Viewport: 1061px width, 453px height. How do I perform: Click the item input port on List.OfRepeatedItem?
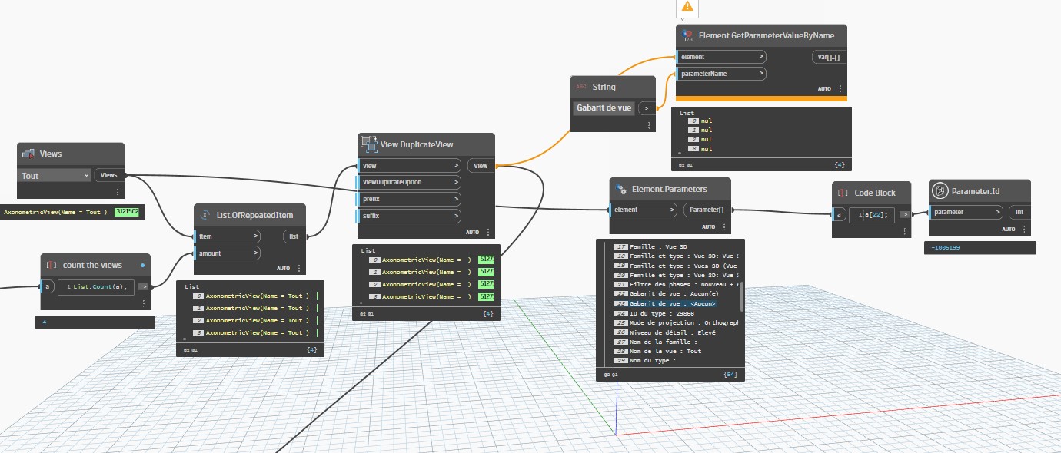click(227, 236)
